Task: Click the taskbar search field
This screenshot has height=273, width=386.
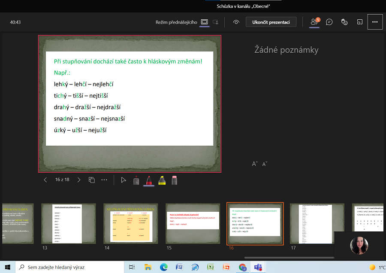Action: tap(69, 267)
